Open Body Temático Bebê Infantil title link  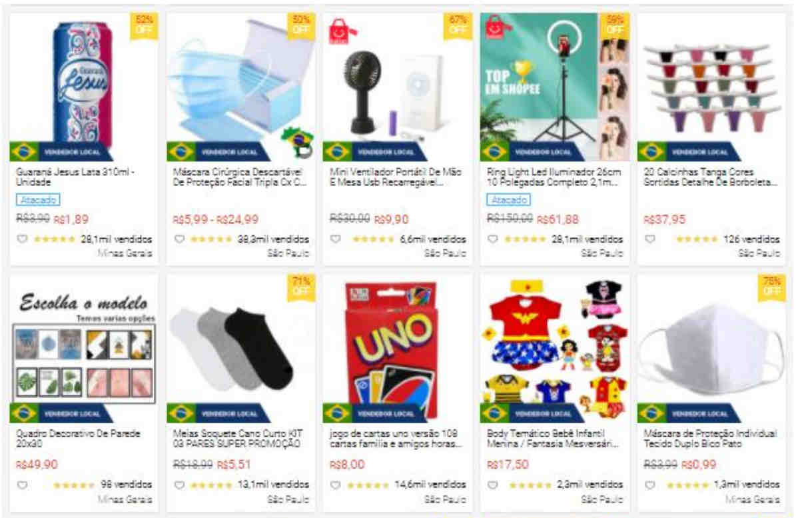point(552,438)
